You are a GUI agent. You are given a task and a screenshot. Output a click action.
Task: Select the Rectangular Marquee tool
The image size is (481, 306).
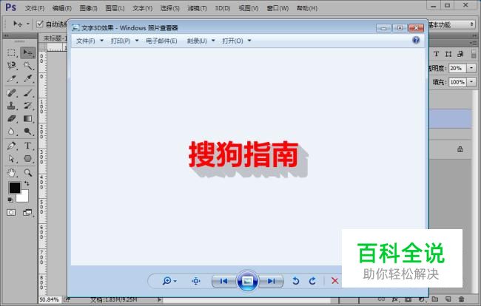(11, 52)
